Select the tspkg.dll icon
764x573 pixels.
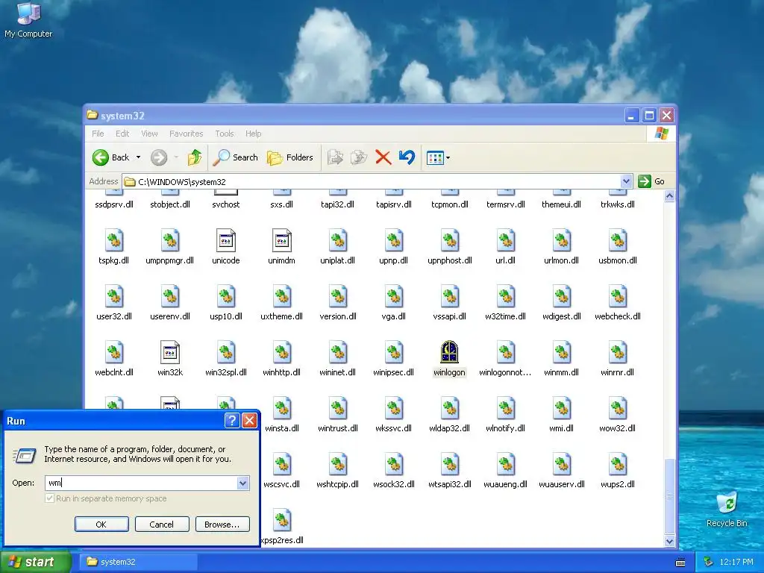coord(114,241)
